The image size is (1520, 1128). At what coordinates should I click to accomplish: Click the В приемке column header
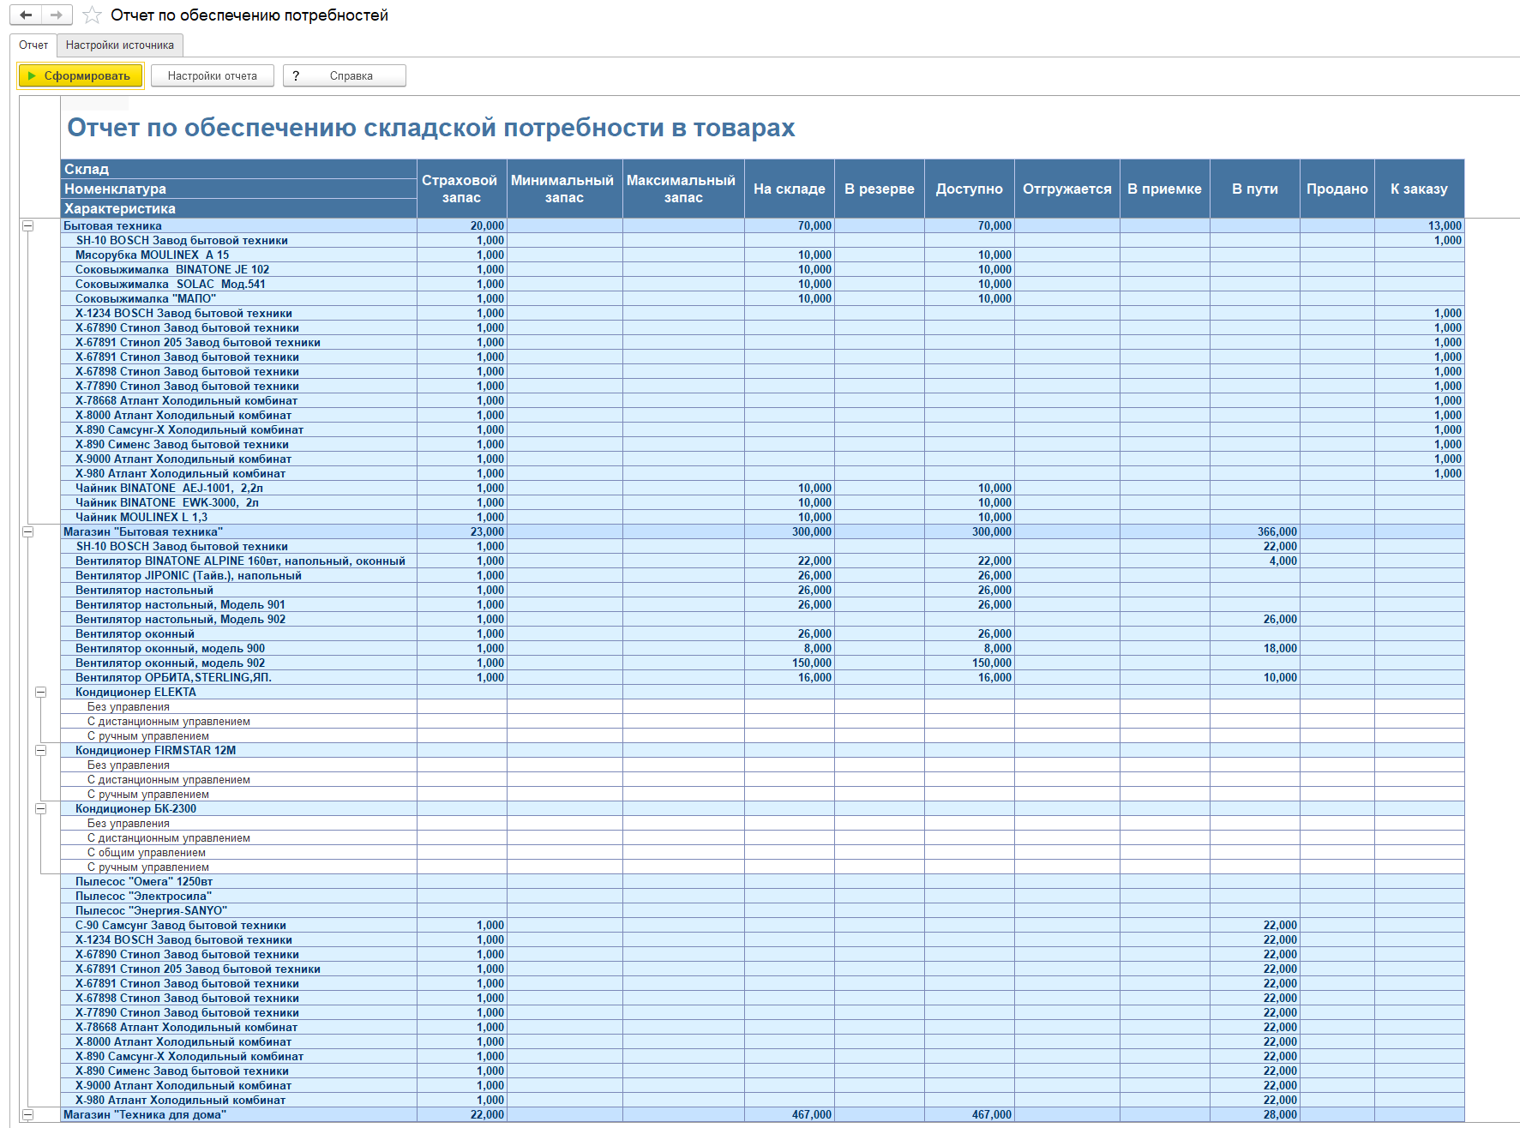point(1165,189)
